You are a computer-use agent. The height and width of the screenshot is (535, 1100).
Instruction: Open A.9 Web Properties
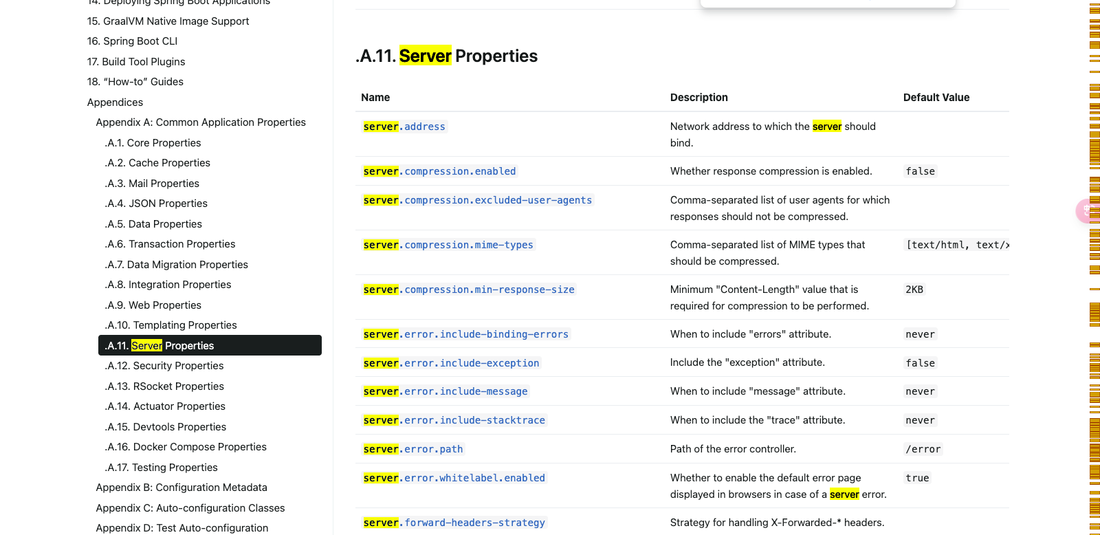click(153, 305)
